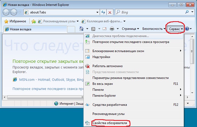197x127 pixels.
Task: Open the Безопасность menu
Action: 154,29
